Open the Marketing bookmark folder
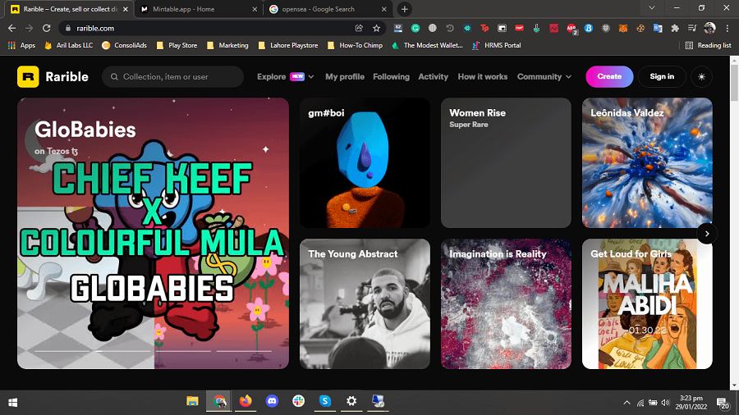This screenshot has width=739, height=415. click(227, 45)
